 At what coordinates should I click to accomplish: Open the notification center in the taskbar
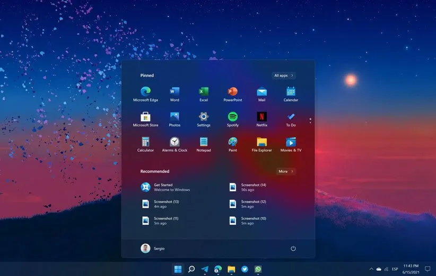coord(428,269)
